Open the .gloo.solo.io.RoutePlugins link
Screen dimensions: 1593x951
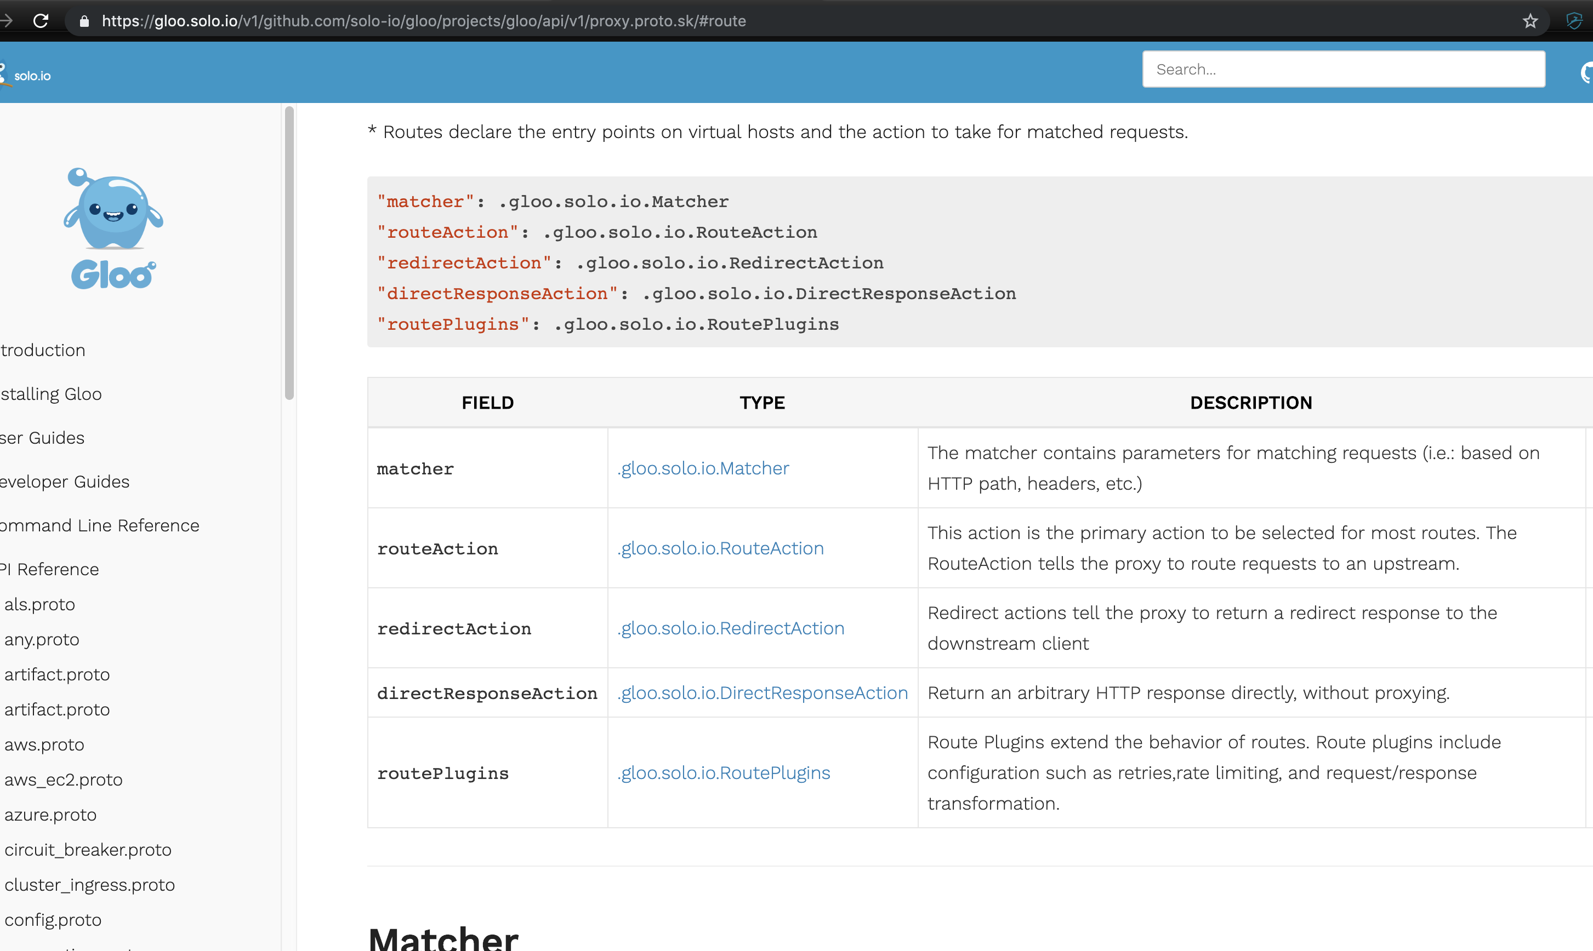pyautogui.click(x=724, y=773)
